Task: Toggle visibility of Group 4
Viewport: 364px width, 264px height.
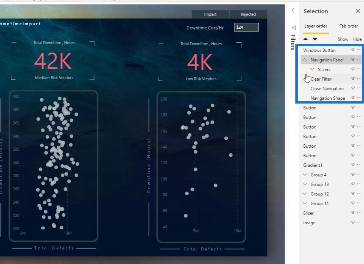Action: 353,175
